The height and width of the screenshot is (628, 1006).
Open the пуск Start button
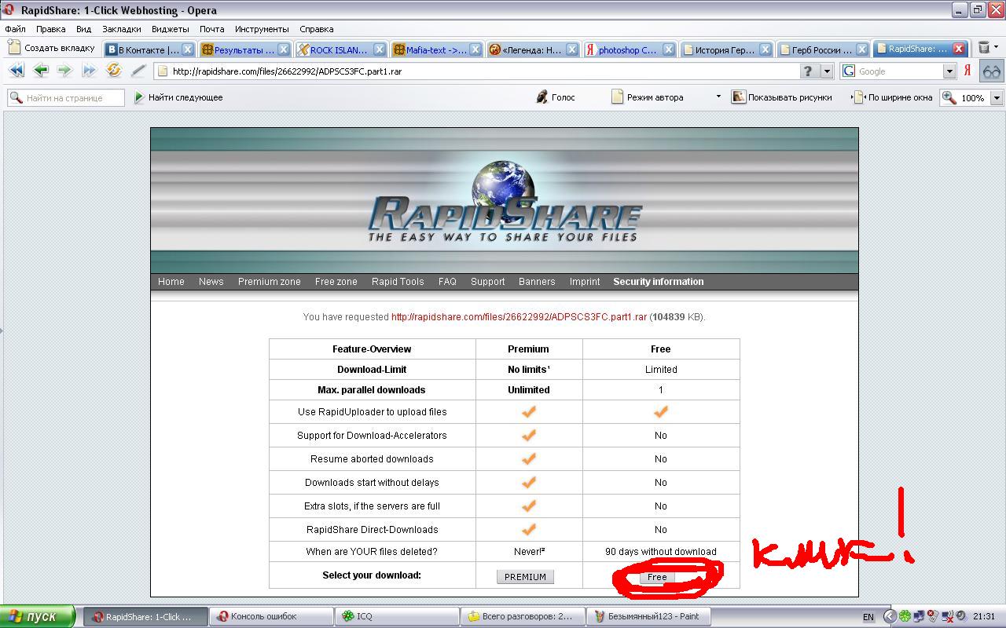(x=38, y=616)
